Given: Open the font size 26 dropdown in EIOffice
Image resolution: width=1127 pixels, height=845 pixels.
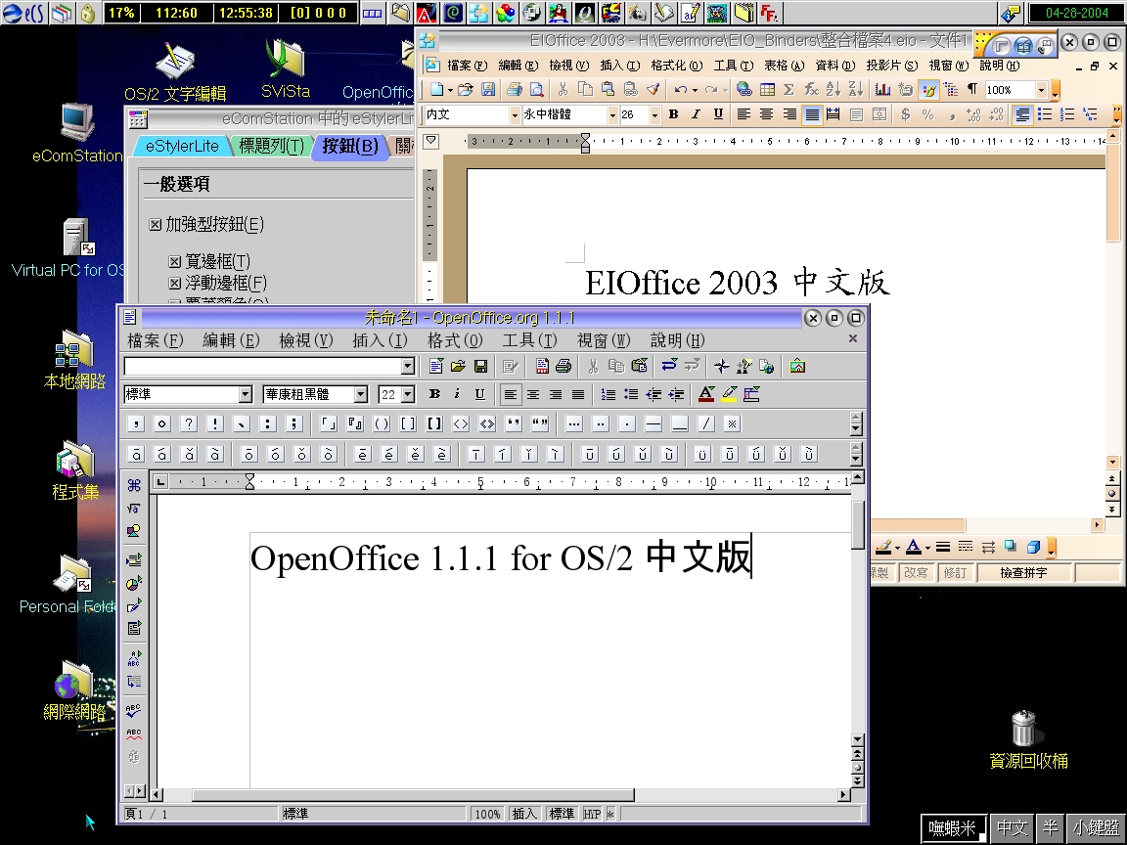Looking at the screenshot, I should [x=654, y=114].
